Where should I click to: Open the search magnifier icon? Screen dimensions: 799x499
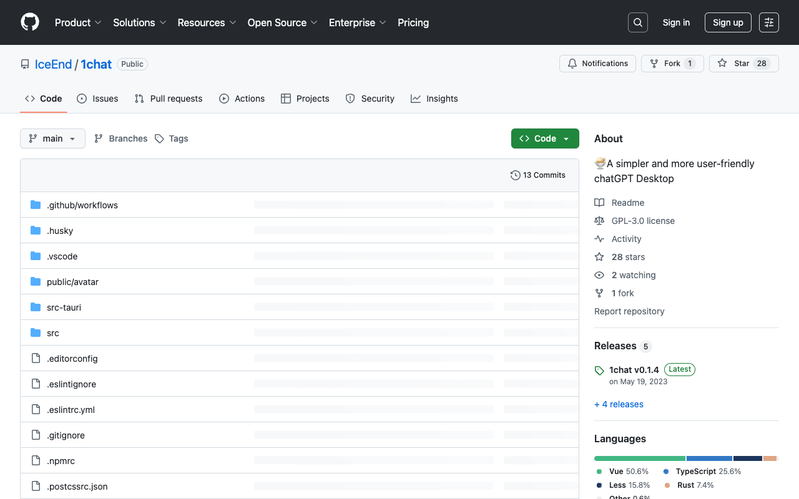coord(638,22)
